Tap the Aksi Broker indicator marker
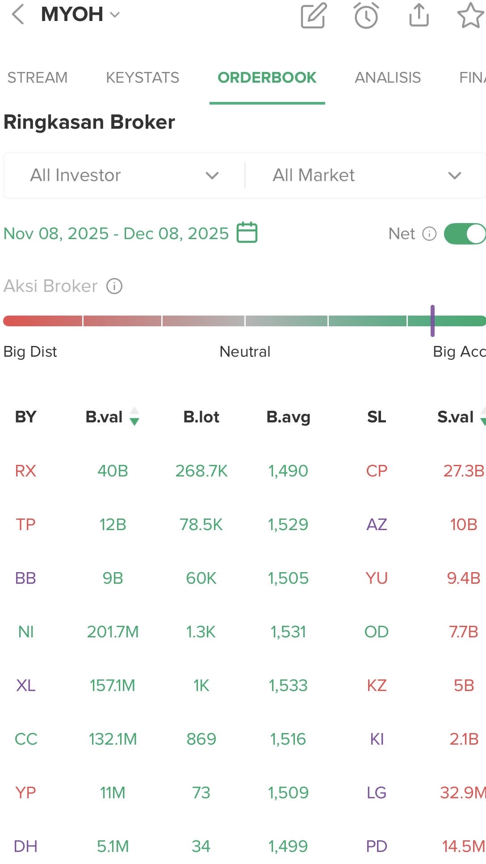Image resolution: width=486 pixels, height=864 pixels. pyautogui.click(x=432, y=320)
